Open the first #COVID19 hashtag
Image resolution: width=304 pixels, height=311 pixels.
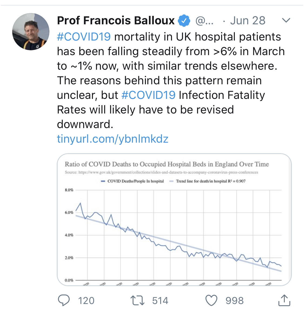84,37
